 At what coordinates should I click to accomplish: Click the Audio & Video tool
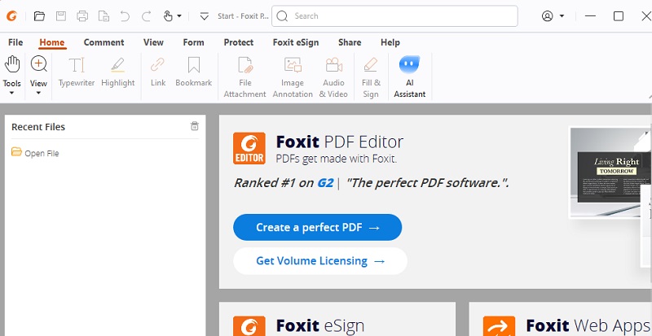333,77
